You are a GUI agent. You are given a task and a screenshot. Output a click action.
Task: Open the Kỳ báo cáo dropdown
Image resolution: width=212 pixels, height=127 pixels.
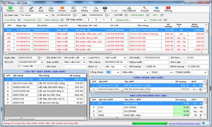[x=47, y=16]
